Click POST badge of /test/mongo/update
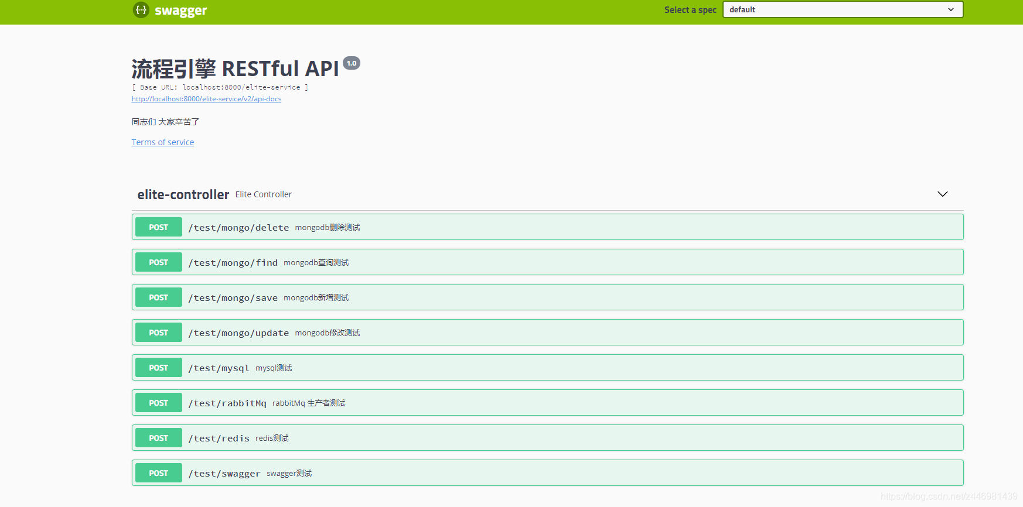This screenshot has width=1023, height=507. pos(159,333)
